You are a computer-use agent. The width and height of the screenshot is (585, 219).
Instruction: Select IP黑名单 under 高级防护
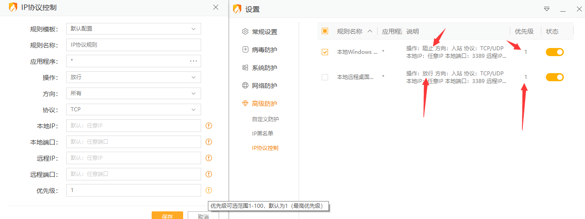[x=262, y=133]
